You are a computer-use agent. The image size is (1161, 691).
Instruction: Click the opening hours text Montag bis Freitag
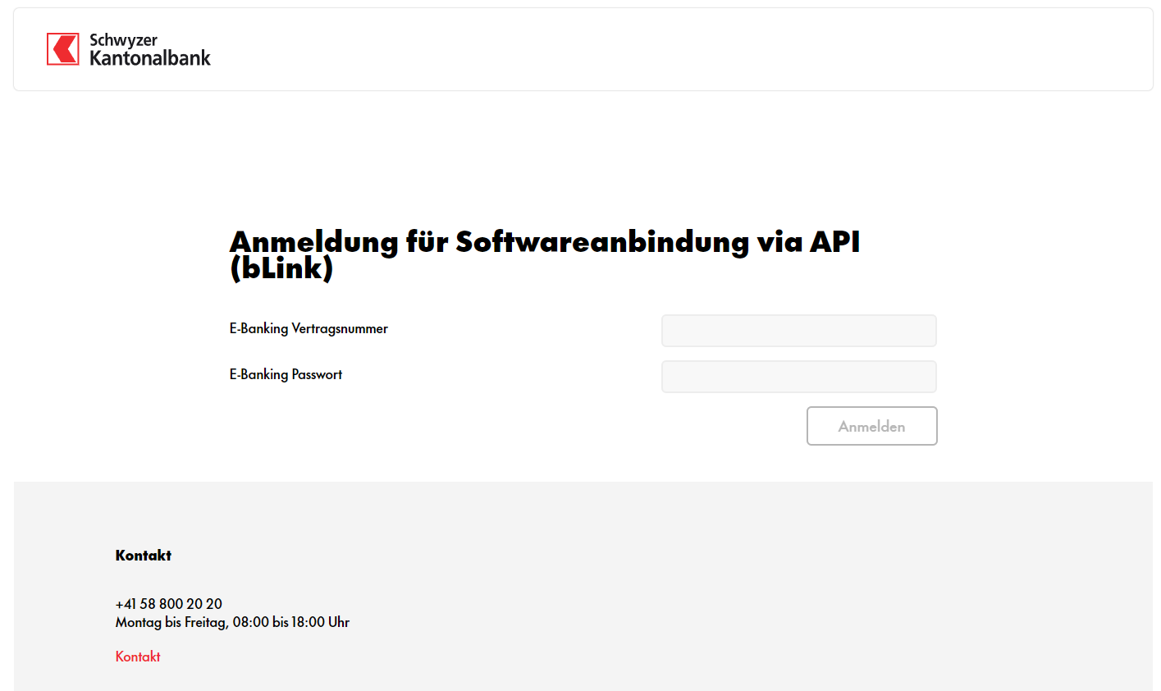pyautogui.click(x=233, y=622)
